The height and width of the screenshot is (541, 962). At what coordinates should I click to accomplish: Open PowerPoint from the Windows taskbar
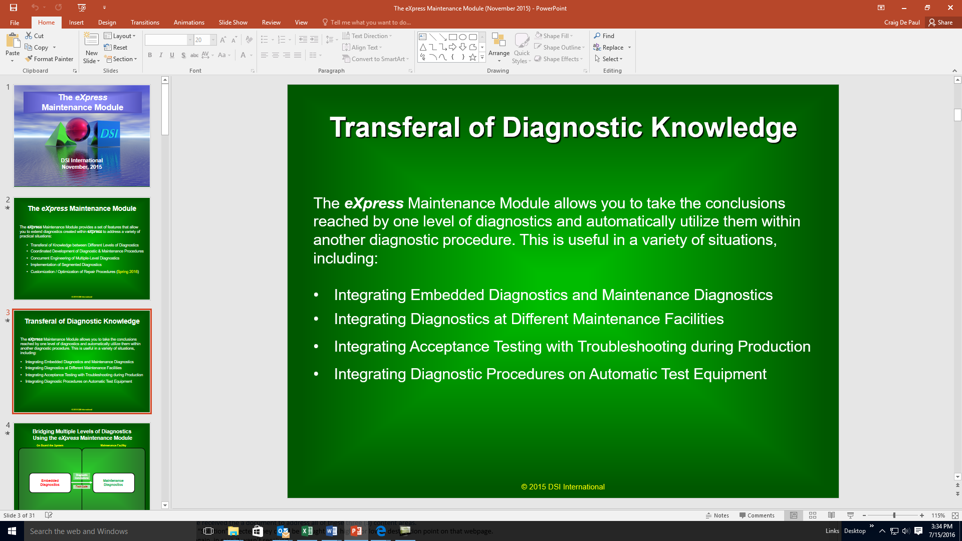(x=356, y=531)
